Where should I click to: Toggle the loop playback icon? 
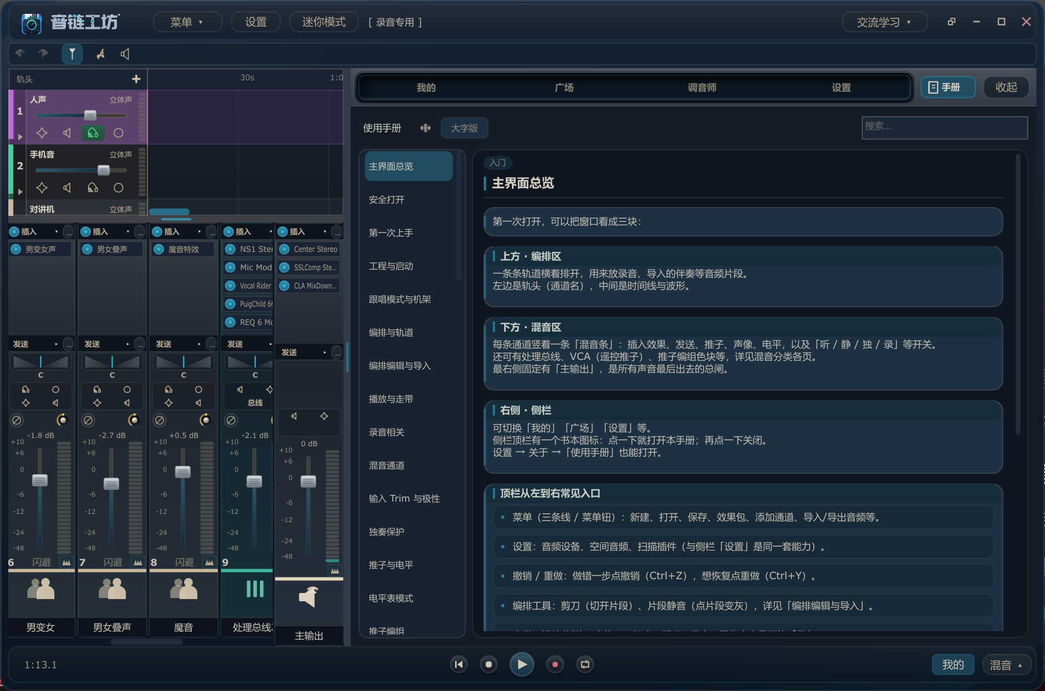pyautogui.click(x=585, y=664)
